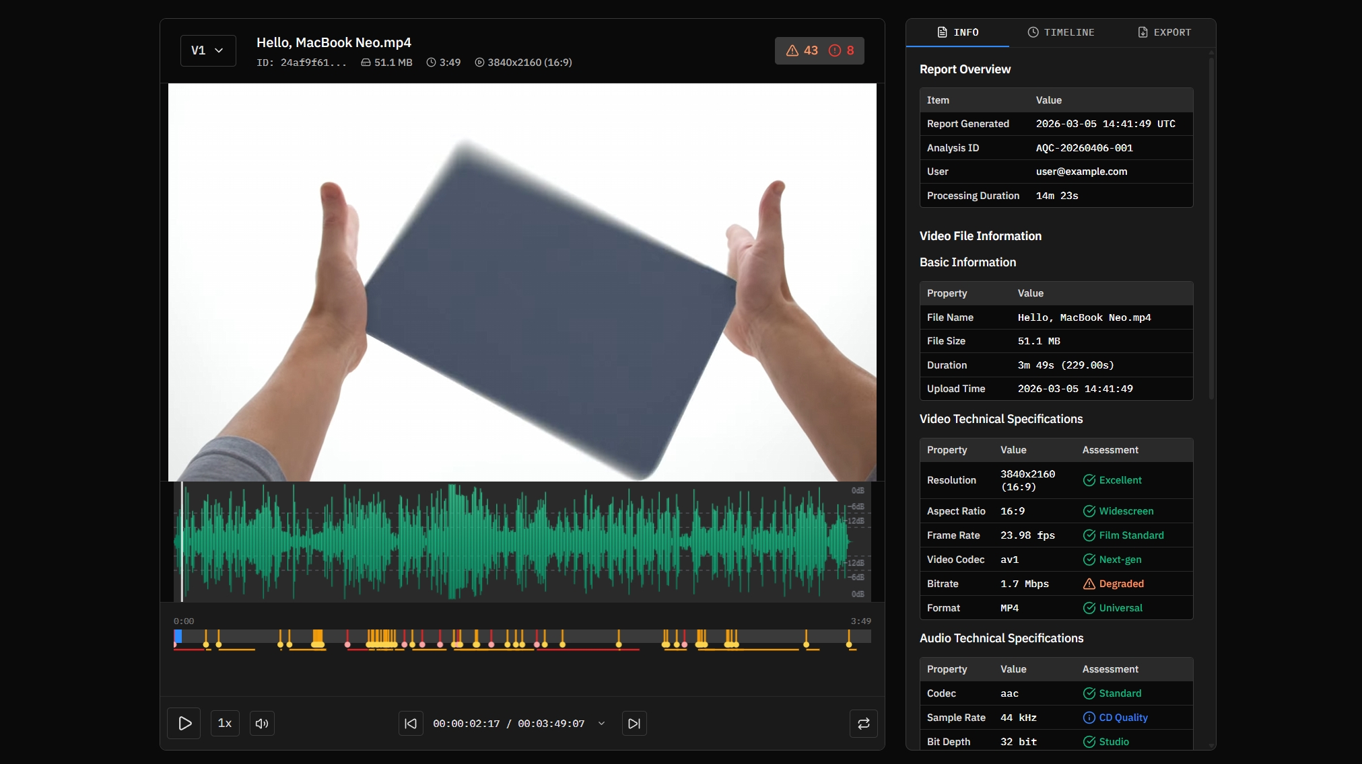The image size is (1362, 764).
Task: Open the 1x playback speed selector
Action: click(225, 724)
